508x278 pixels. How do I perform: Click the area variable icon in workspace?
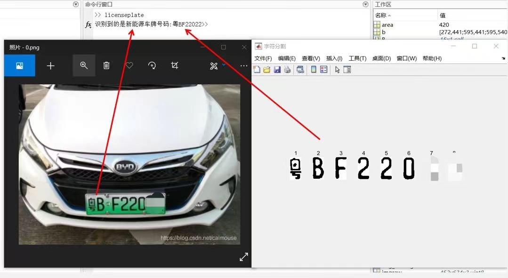[x=377, y=24]
